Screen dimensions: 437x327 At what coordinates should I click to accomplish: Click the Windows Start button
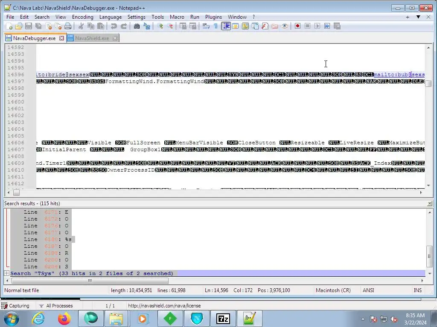11,318
